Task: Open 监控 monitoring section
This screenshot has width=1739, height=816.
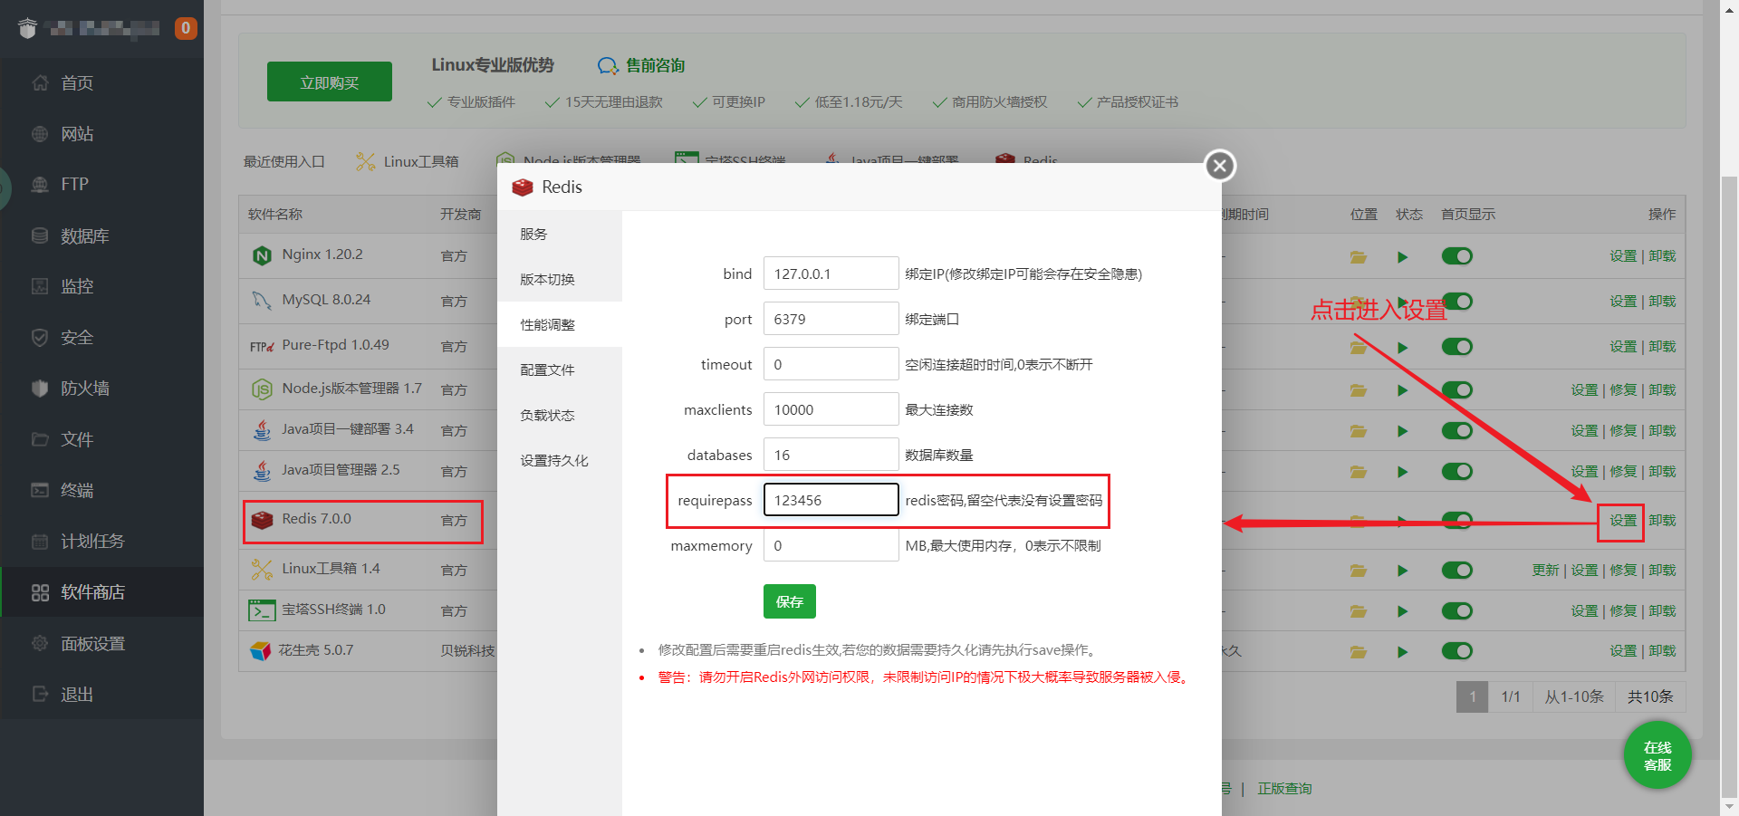Action: pyautogui.click(x=77, y=287)
